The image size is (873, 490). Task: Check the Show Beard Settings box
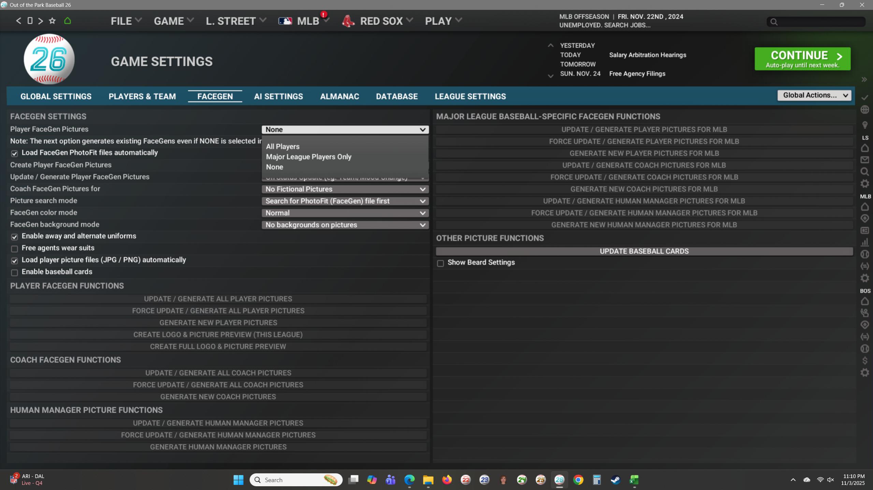(x=440, y=263)
